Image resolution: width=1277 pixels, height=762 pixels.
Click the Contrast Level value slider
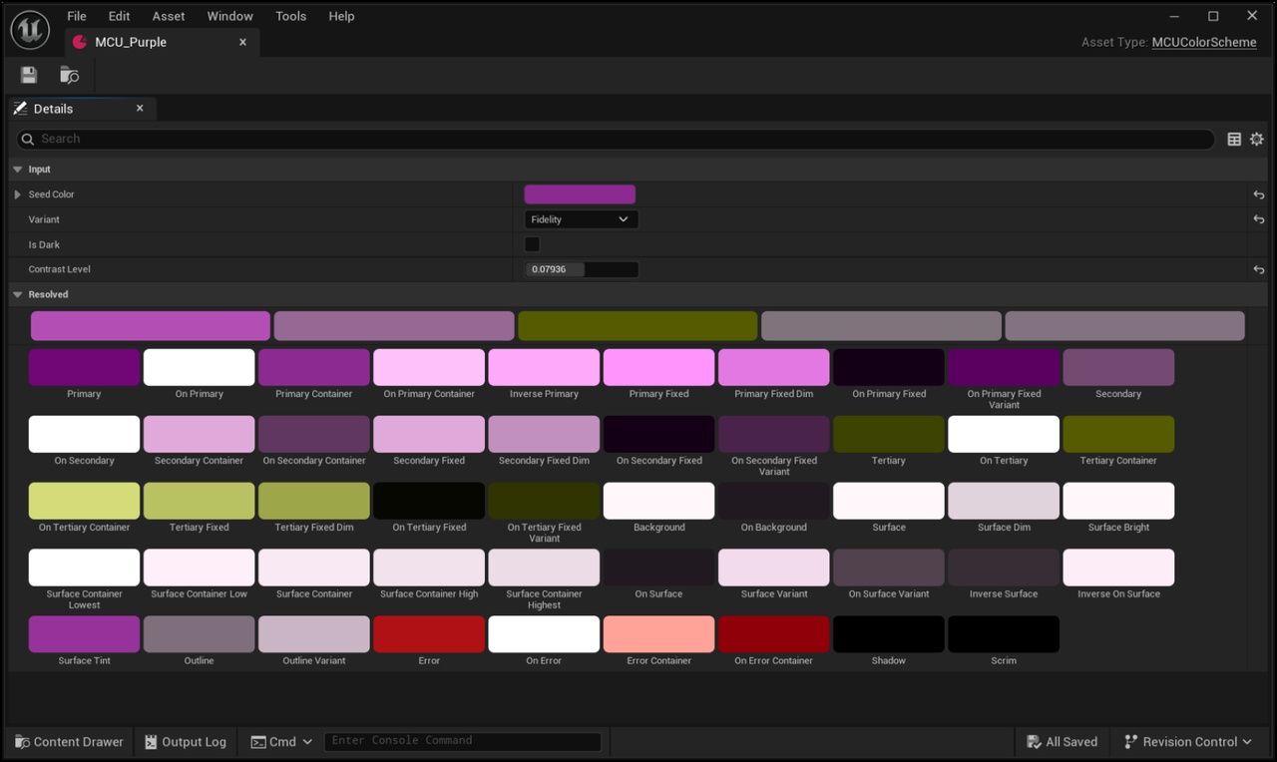coord(581,269)
